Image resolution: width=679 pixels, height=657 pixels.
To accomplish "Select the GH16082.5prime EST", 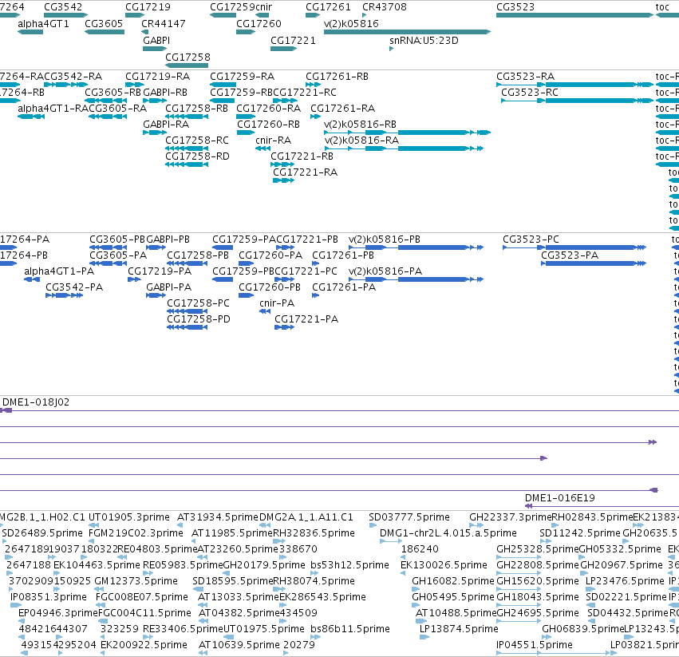I will [416, 589].
